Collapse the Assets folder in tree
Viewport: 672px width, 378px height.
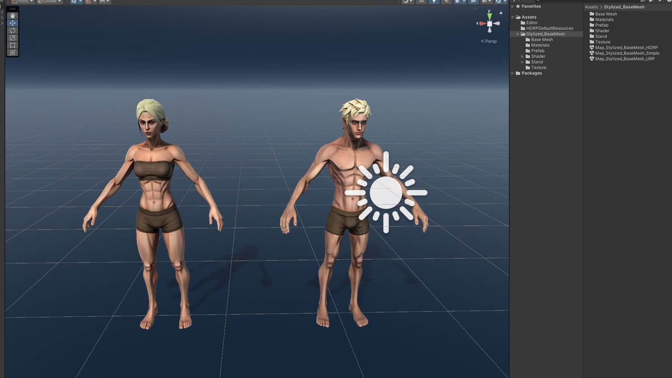click(512, 17)
